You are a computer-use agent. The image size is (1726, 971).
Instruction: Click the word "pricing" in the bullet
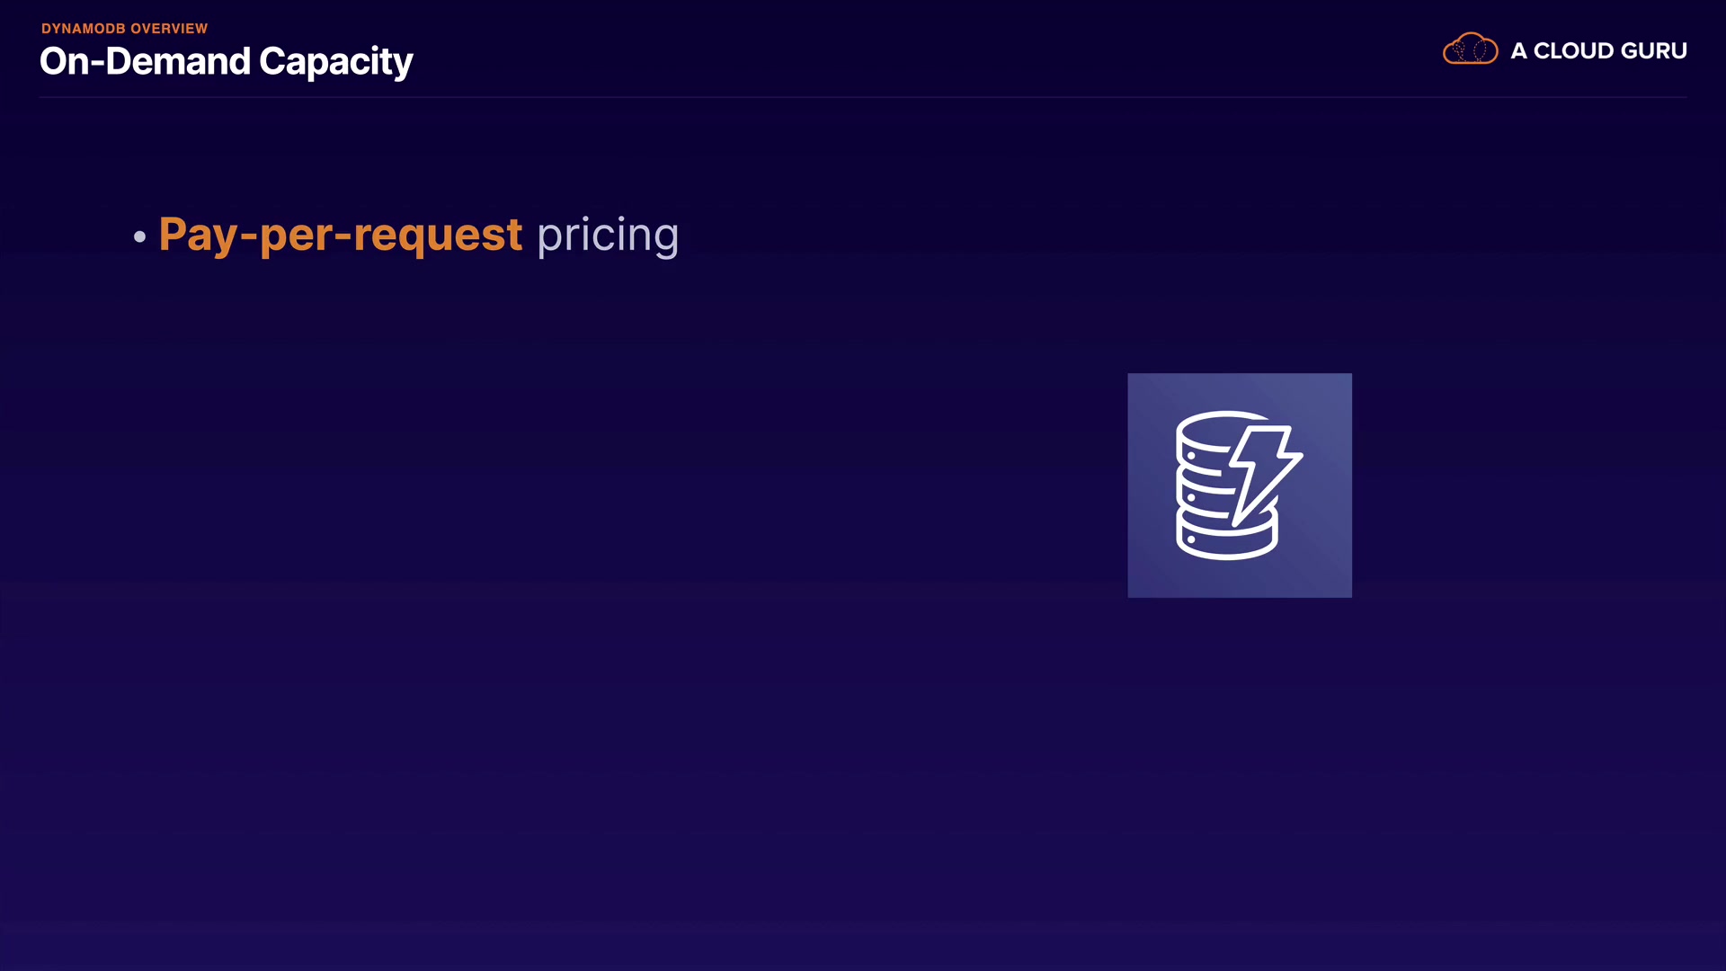[x=608, y=235]
